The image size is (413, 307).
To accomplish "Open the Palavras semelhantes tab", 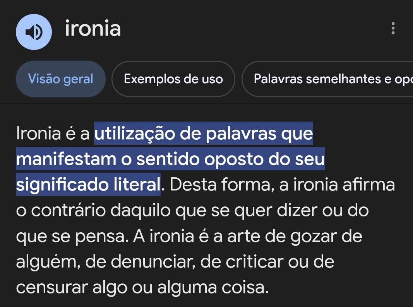I will (x=329, y=79).
